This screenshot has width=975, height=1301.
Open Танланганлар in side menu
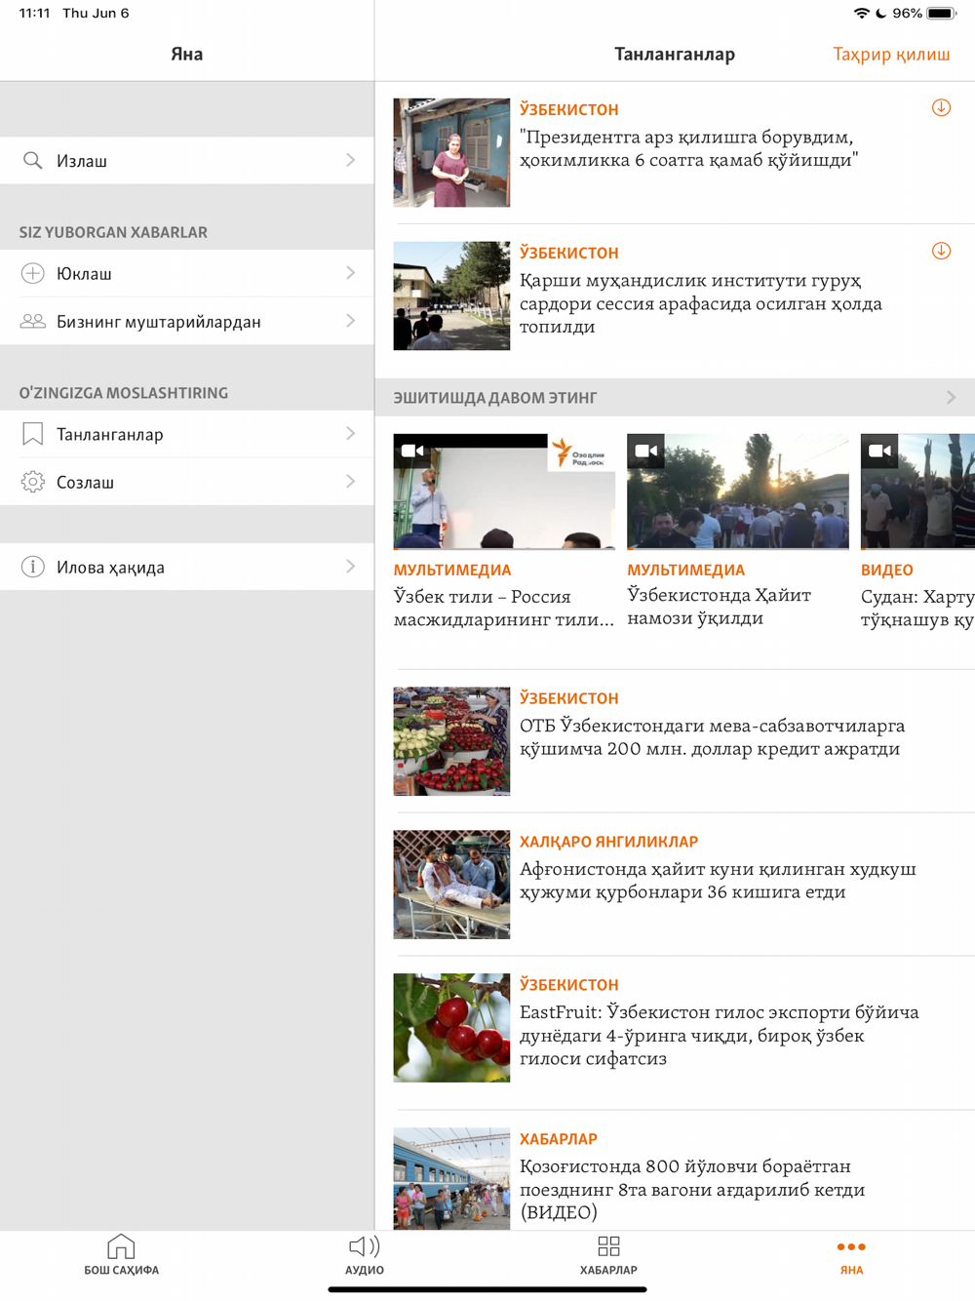187,434
